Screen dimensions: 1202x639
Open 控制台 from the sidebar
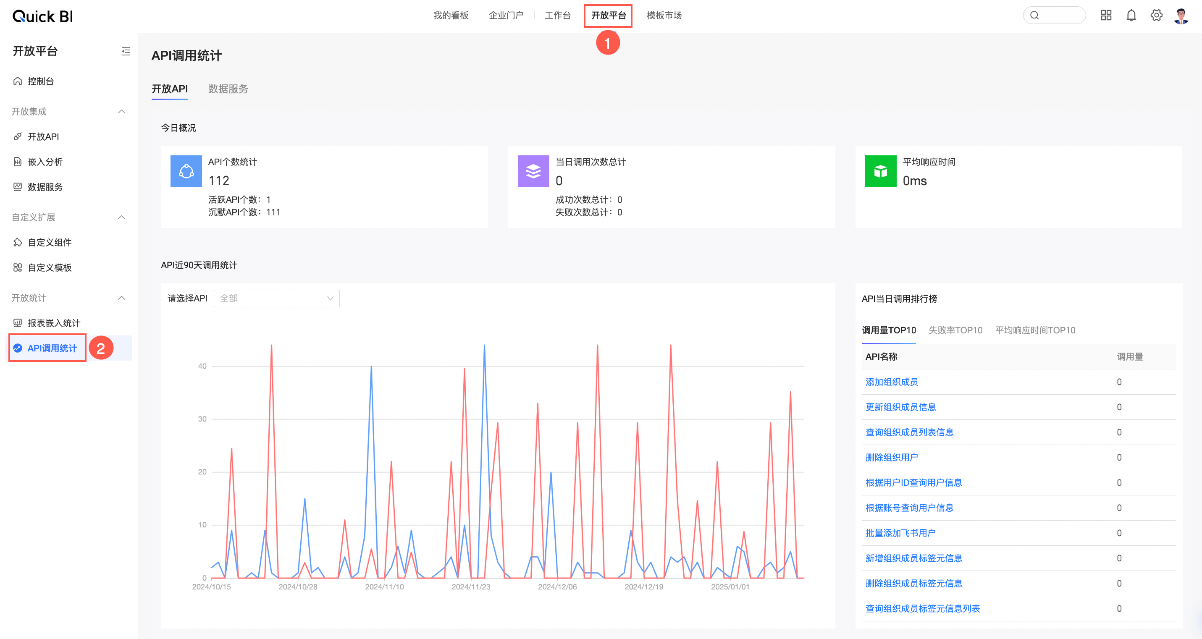[x=41, y=81]
